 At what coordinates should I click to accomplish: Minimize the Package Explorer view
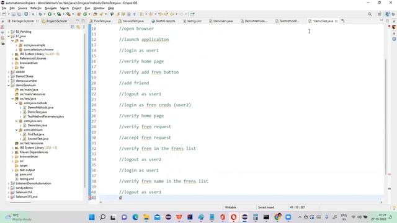coord(78,20)
